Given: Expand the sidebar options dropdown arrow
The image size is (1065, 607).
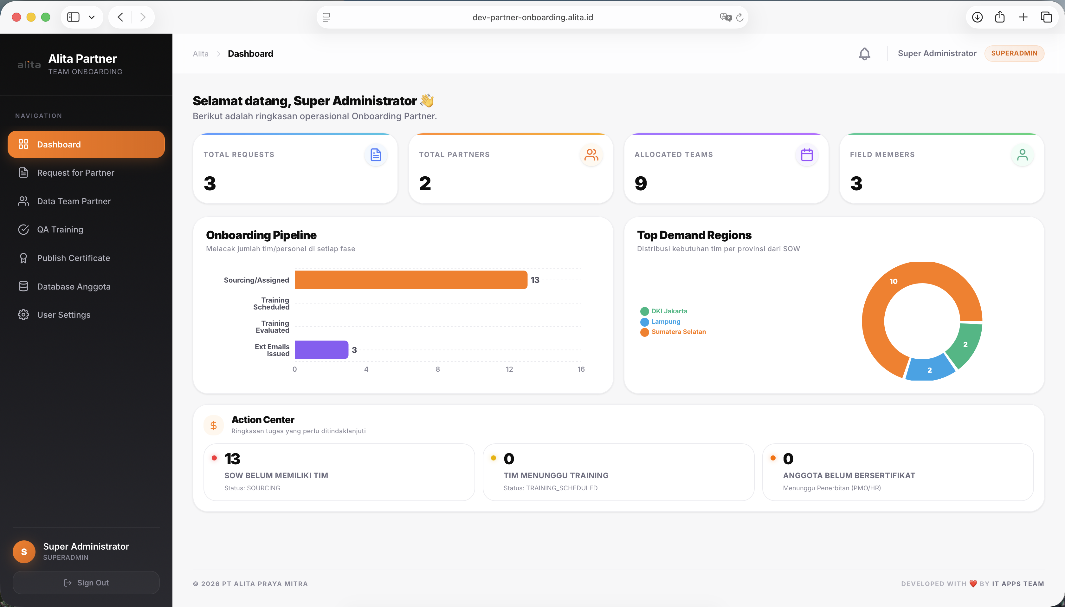Looking at the screenshot, I should 92,17.
